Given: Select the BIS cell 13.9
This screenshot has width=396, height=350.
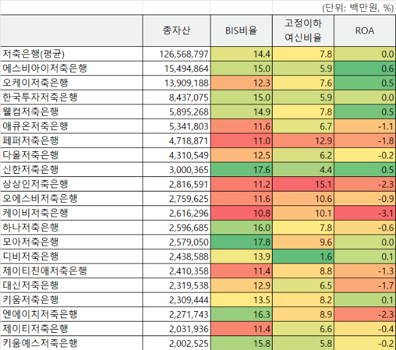Looking at the screenshot, I should [241, 256].
